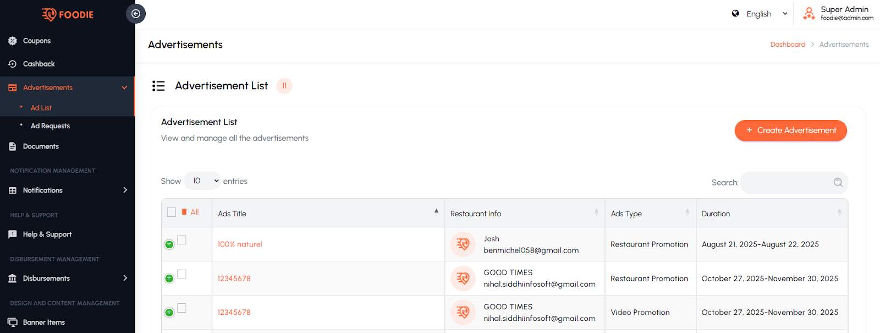Click the globe language icon
This screenshot has height=333, width=880.
pyautogui.click(x=735, y=14)
